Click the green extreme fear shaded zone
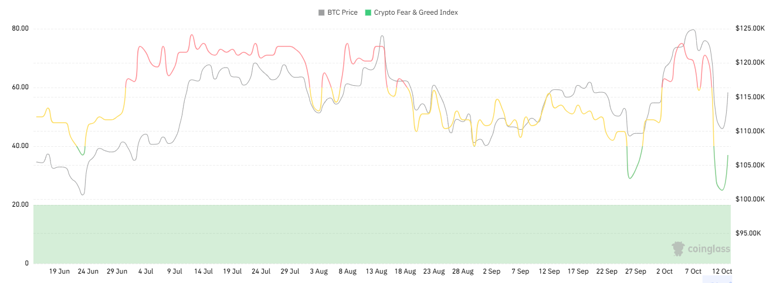 tap(352, 234)
